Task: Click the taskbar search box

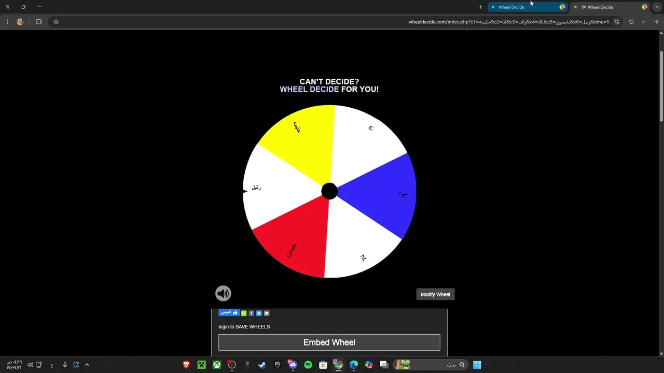Action: pos(431,365)
